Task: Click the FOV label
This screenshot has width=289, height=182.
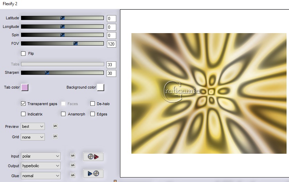Action: (x=15, y=44)
